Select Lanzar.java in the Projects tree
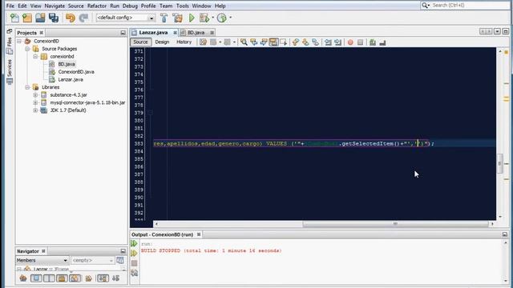 [71, 80]
